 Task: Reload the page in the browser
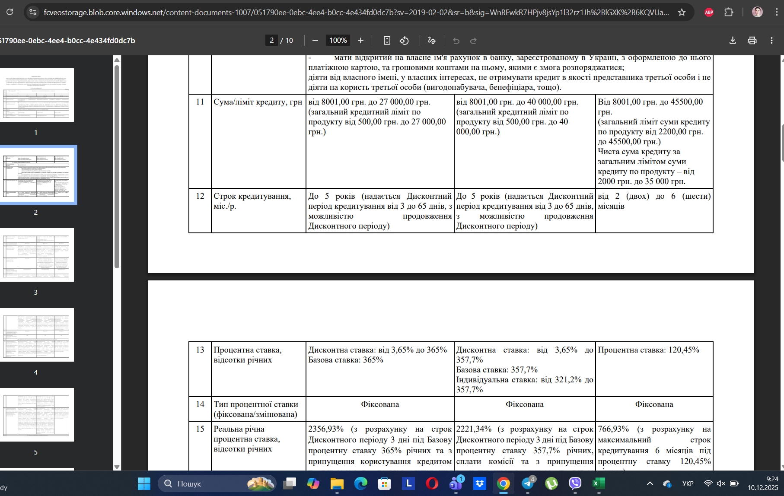tap(10, 12)
